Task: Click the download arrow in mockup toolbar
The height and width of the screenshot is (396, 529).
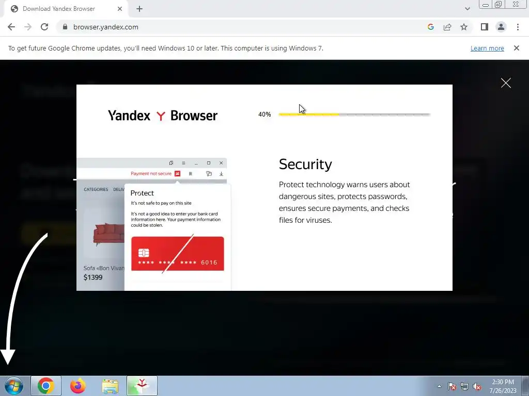Action: (221, 174)
